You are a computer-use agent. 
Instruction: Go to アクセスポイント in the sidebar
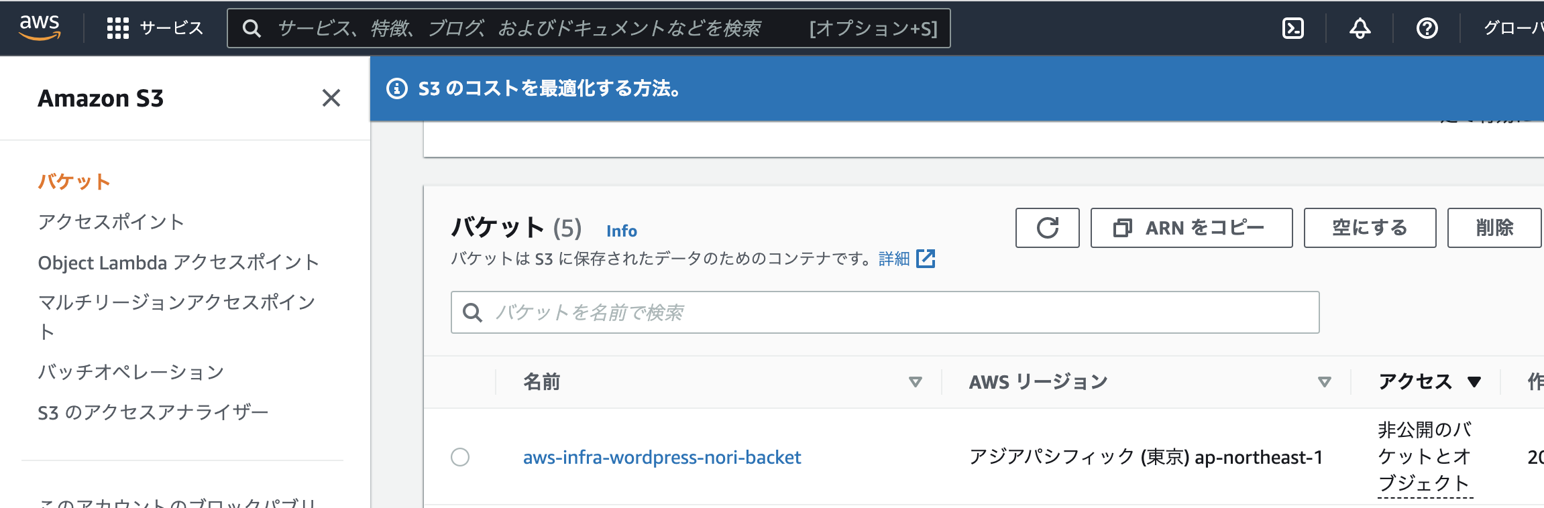coord(111,222)
